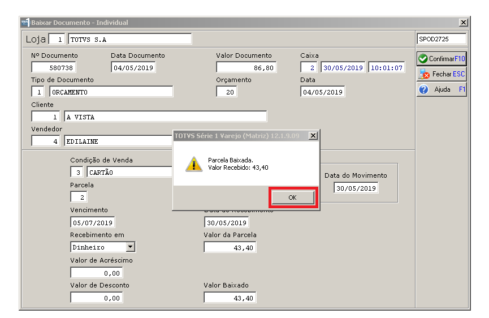The width and height of the screenshot is (489, 318).
Task: Click the date field above Valor da Parcela
Action: tap(227, 222)
